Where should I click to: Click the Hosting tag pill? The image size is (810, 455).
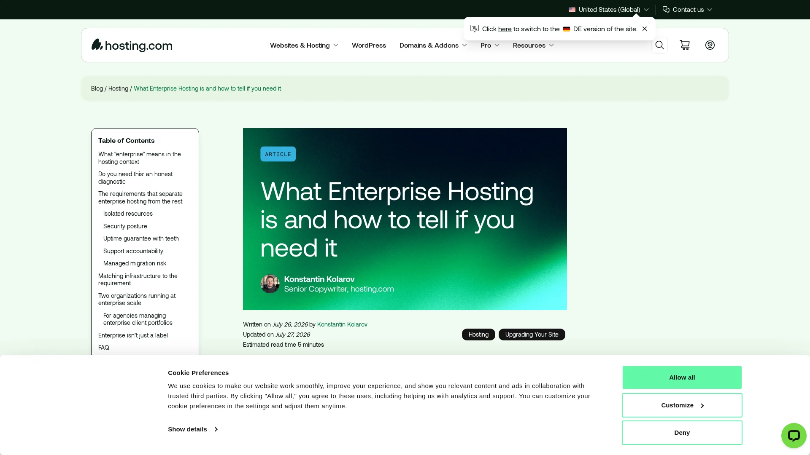tap(478, 335)
